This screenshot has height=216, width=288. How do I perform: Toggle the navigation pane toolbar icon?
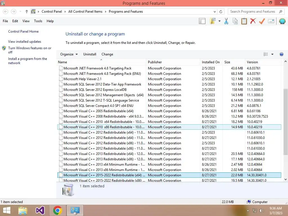[202, 21]
